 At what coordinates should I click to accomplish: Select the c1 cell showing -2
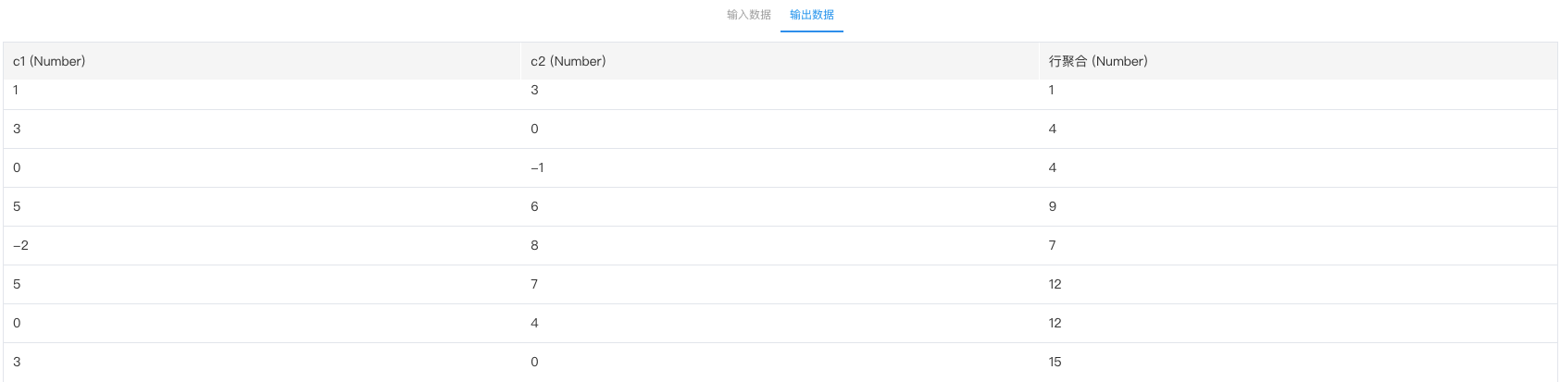click(262, 246)
